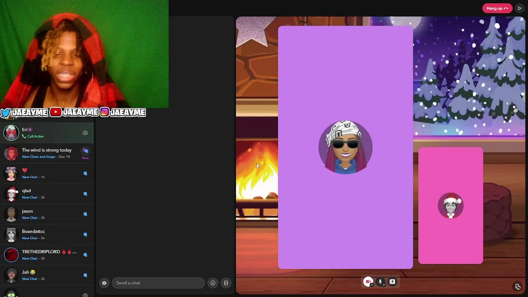Click the share screen upload icon

(x=392, y=282)
